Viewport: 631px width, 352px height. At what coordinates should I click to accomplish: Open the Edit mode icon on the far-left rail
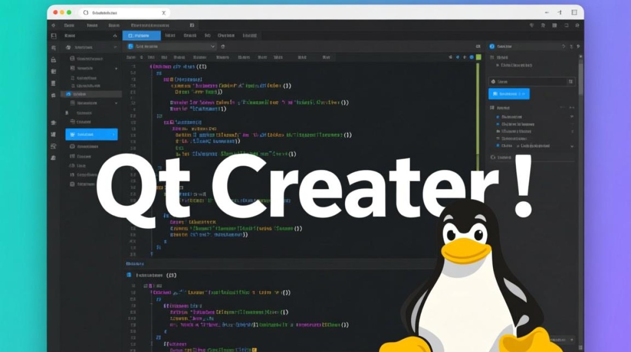click(53, 46)
